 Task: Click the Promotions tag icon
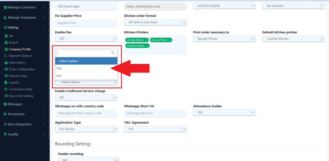5,114
